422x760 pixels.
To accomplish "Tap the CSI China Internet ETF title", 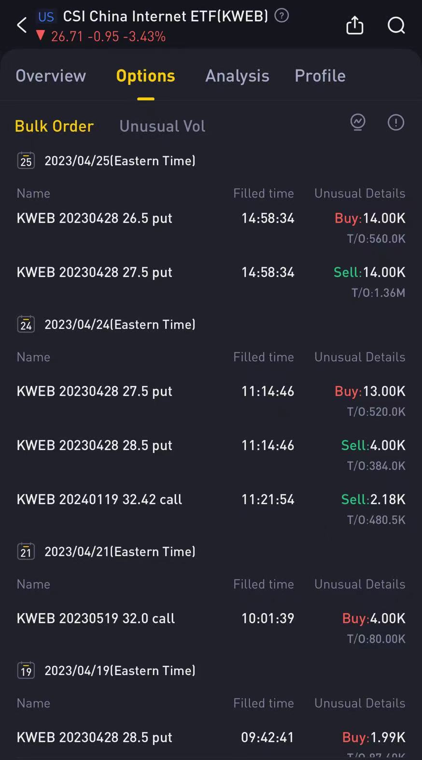I will tap(165, 16).
